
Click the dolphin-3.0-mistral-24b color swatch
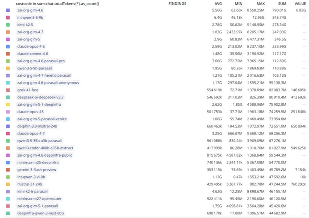point(8,126)
